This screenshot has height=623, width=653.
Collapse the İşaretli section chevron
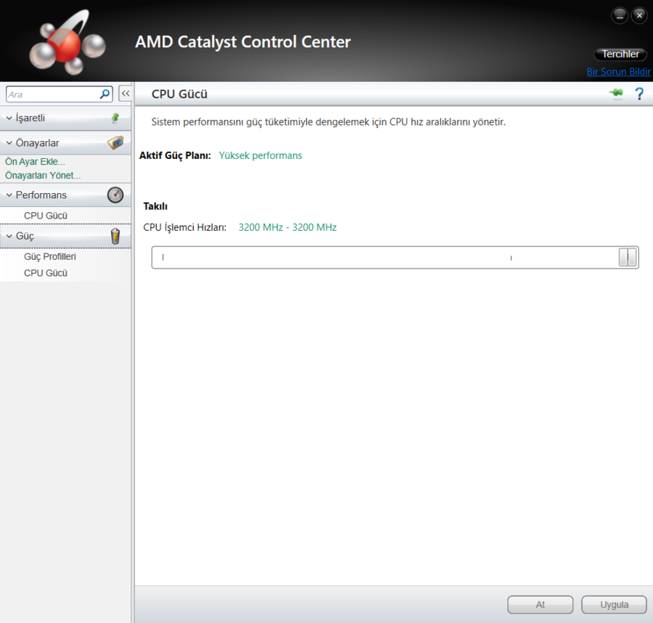[x=9, y=118]
